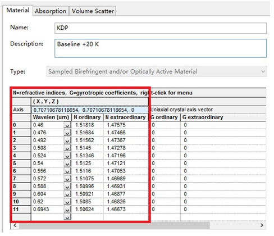Click G extraordinary cell in row 11
The image size is (274, 236).
[223, 209]
